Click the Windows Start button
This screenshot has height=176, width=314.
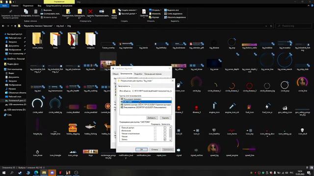[x=4, y=173]
